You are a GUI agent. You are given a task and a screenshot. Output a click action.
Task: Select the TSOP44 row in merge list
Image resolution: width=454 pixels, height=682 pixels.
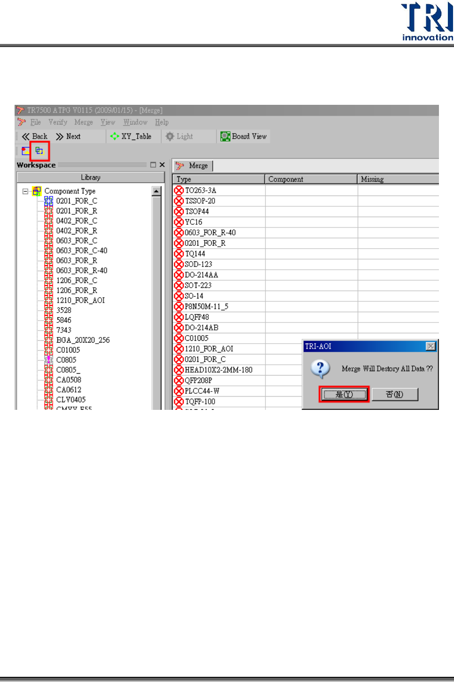(306, 212)
